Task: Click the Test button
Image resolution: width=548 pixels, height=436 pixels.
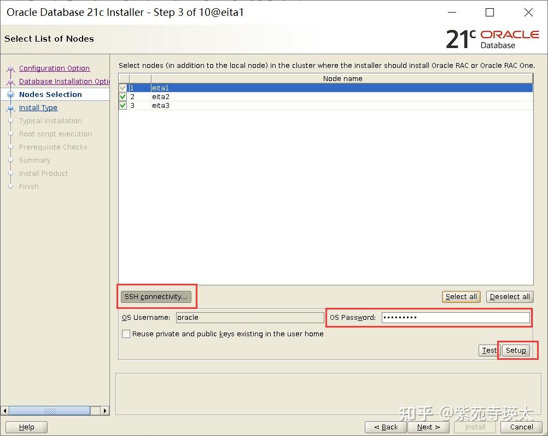Action: (x=489, y=350)
